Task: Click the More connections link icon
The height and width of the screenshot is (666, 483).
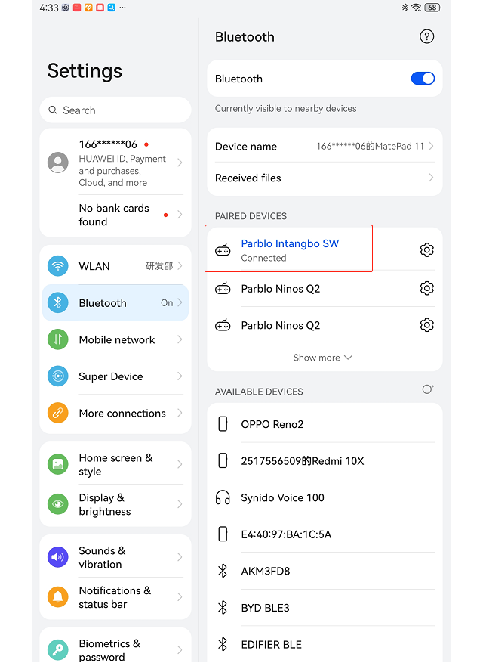Action: (58, 413)
